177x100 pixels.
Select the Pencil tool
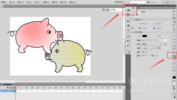click(x=174, y=42)
